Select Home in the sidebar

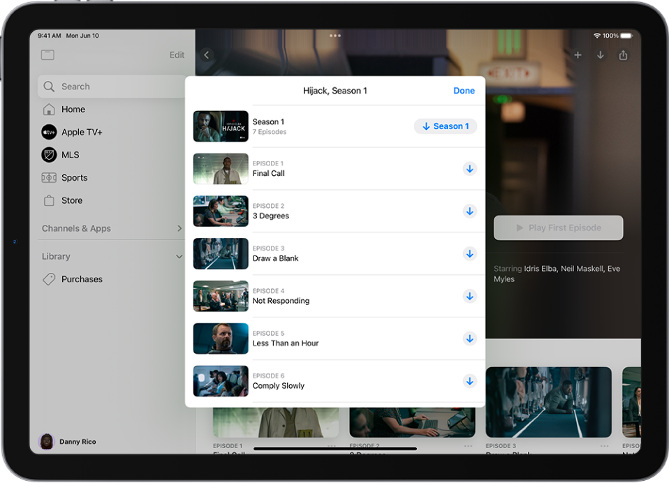pyautogui.click(x=73, y=109)
